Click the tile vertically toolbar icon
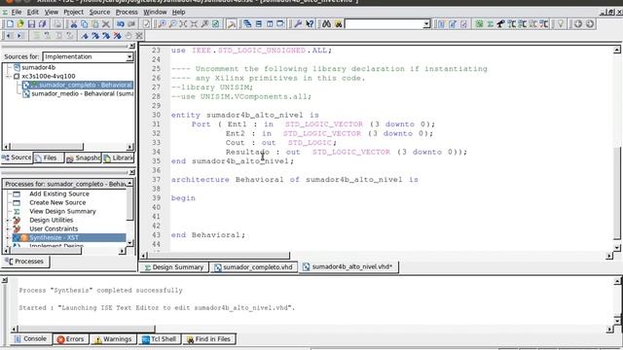 [270, 24]
